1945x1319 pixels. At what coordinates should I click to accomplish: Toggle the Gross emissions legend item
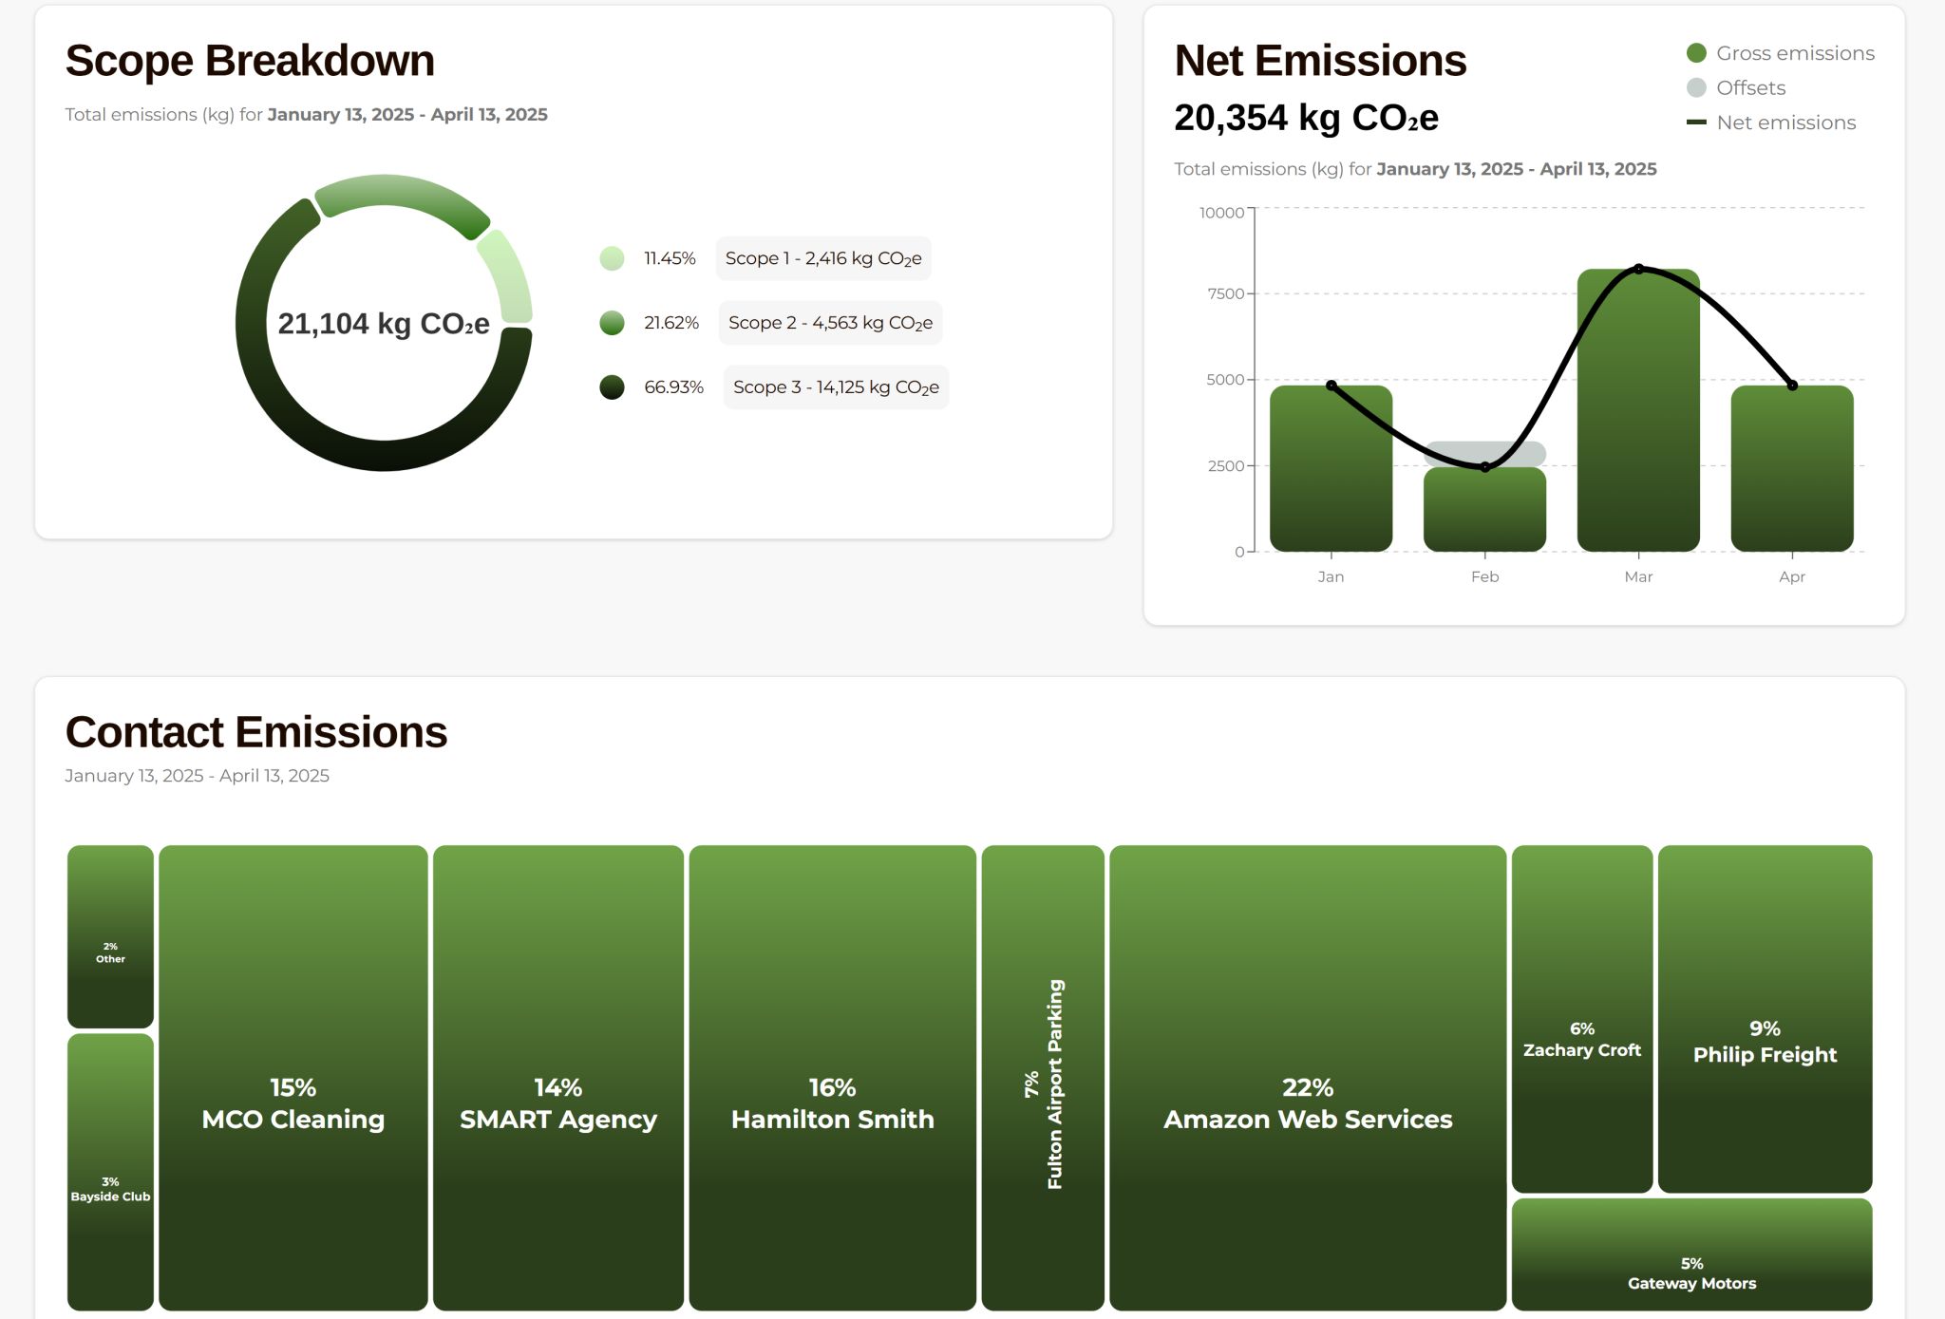coord(1780,53)
